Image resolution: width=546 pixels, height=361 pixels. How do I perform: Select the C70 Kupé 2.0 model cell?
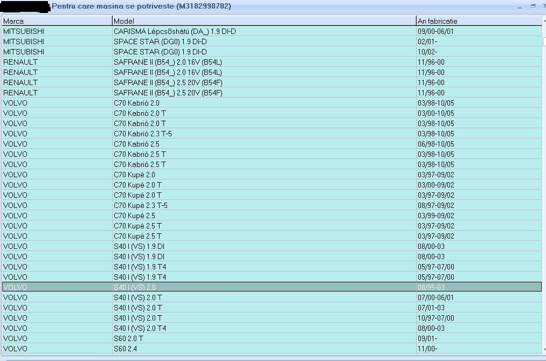click(264, 175)
